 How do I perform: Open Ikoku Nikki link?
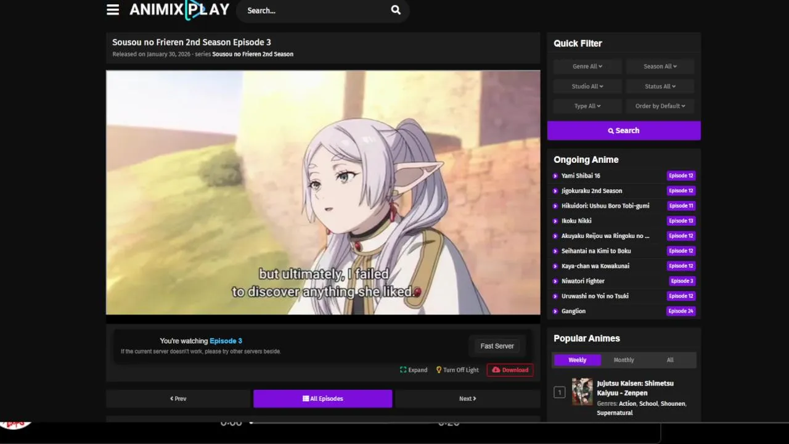pos(576,221)
